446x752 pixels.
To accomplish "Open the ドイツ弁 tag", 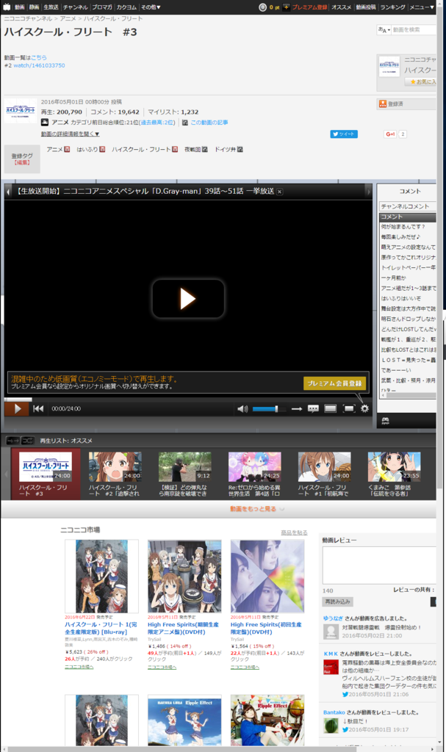I will [225, 149].
